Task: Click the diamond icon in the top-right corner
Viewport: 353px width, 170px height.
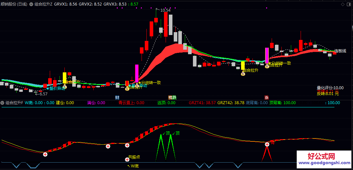Action: coord(343,4)
